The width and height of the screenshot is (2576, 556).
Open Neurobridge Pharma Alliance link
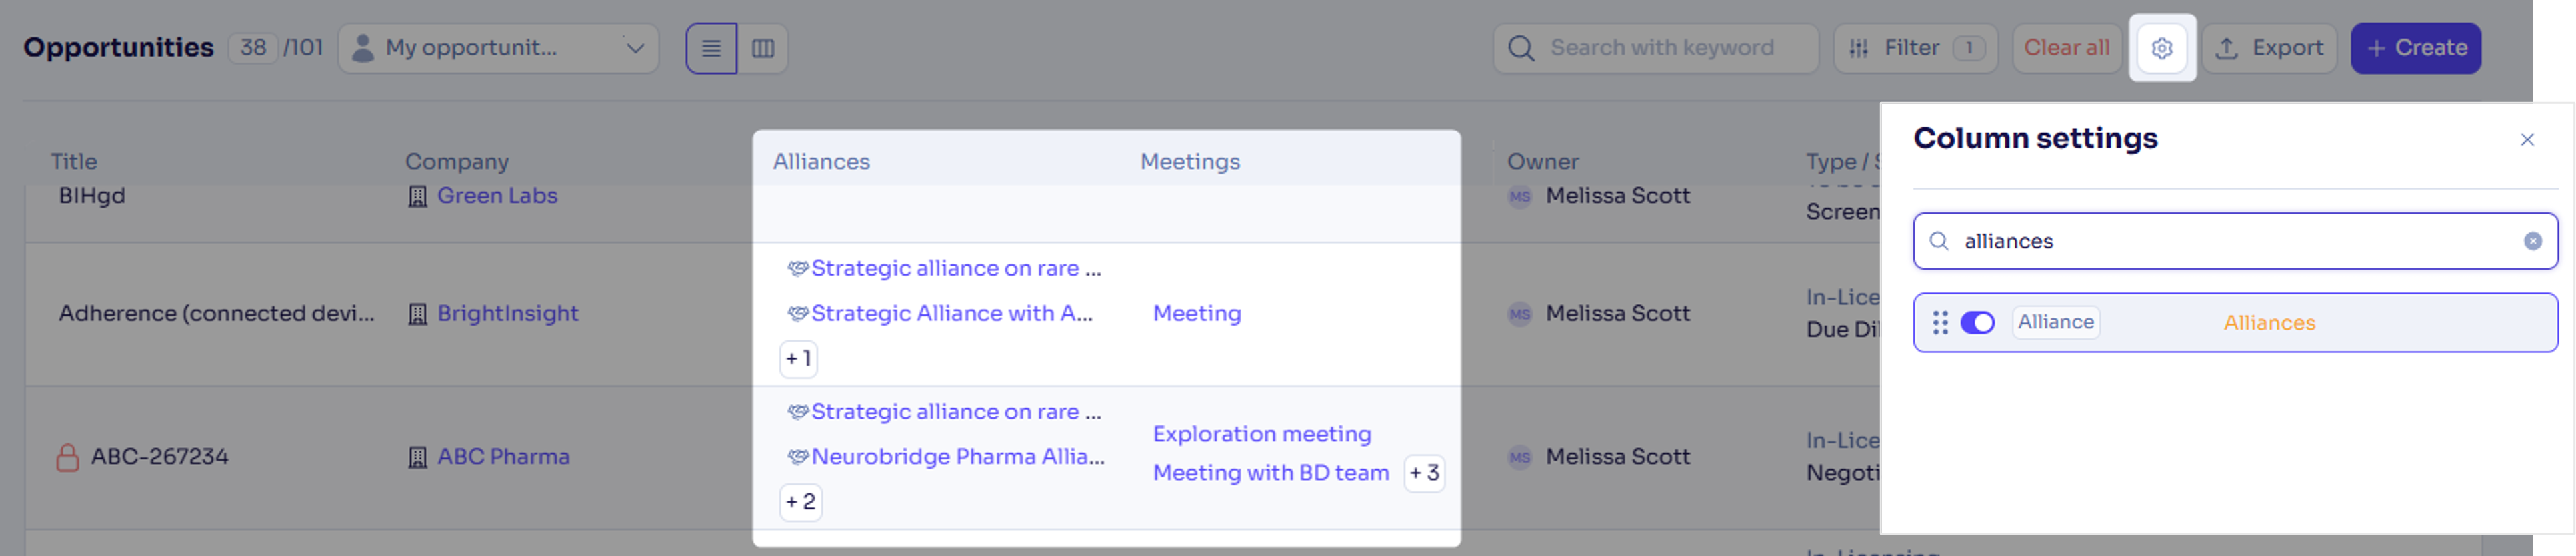(x=957, y=457)
